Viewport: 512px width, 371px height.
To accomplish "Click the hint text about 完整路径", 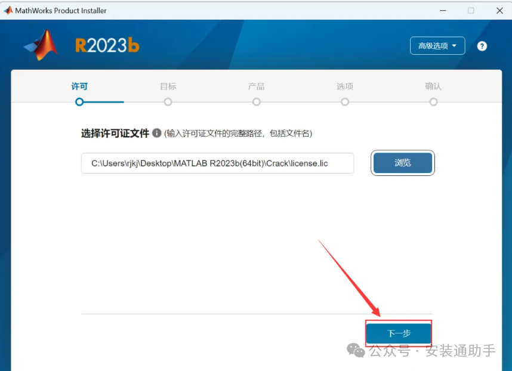I will [x=238, y=133].
